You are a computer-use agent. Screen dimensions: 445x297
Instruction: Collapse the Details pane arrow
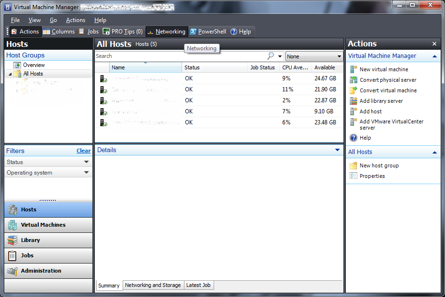point(337,150)
